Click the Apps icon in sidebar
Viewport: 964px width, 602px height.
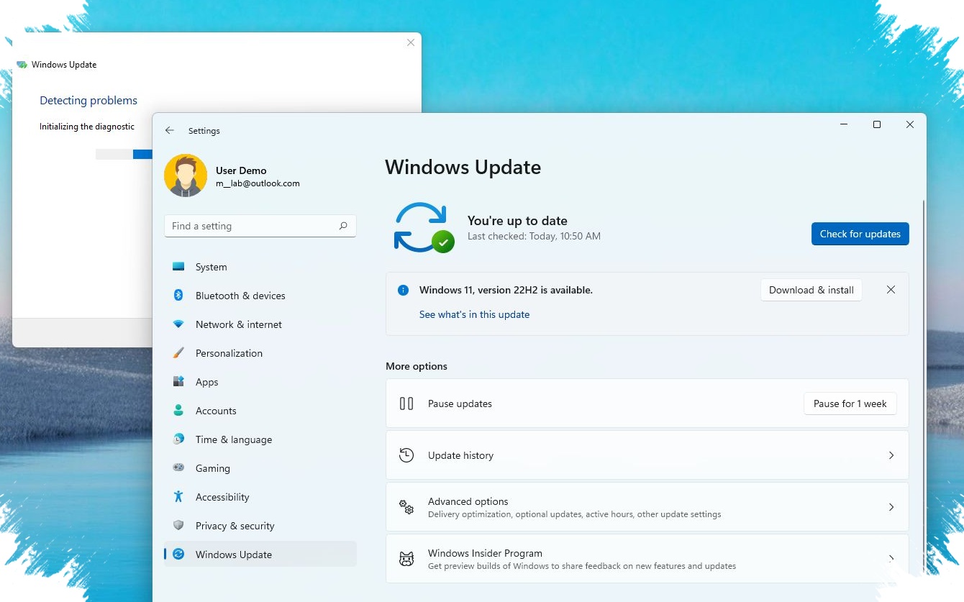coord(178,381)
